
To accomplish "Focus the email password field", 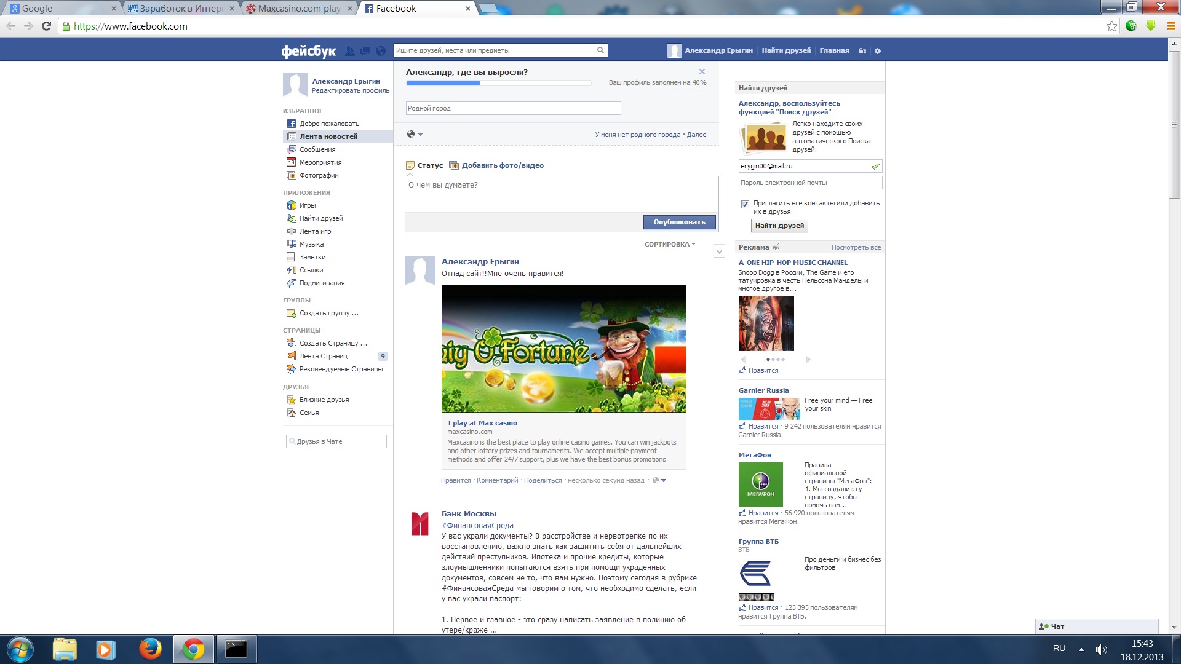I will tap(810, 183).
